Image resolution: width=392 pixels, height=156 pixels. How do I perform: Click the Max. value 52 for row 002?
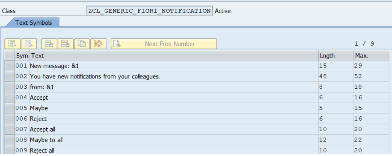(358, 77)
